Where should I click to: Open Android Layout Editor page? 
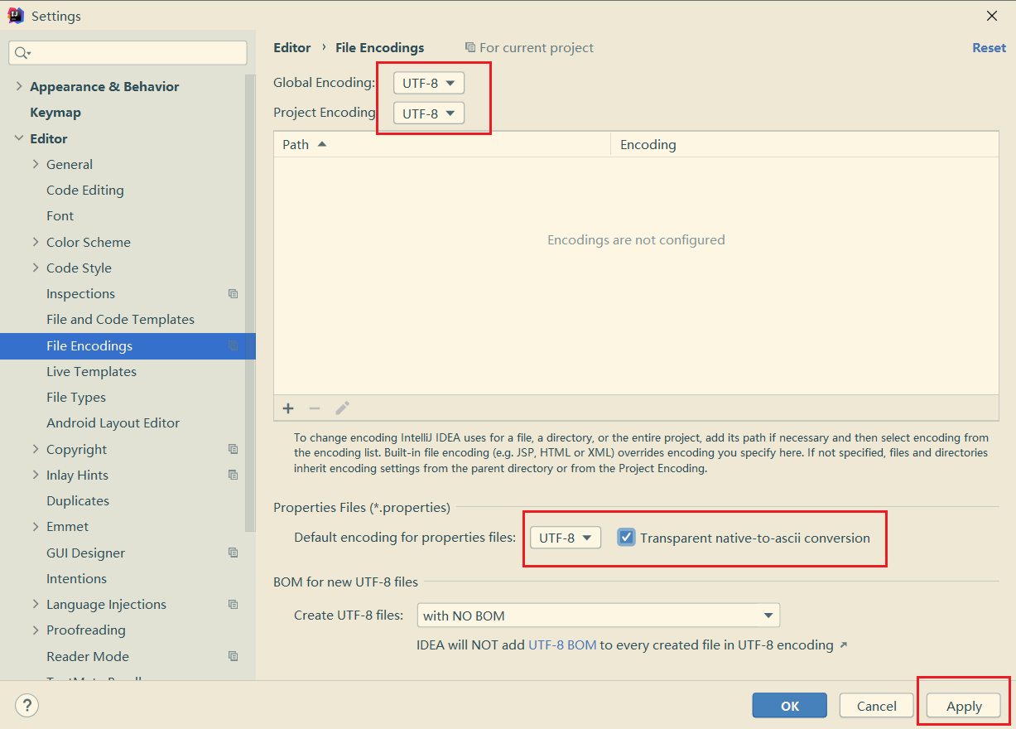coord(113,423)
